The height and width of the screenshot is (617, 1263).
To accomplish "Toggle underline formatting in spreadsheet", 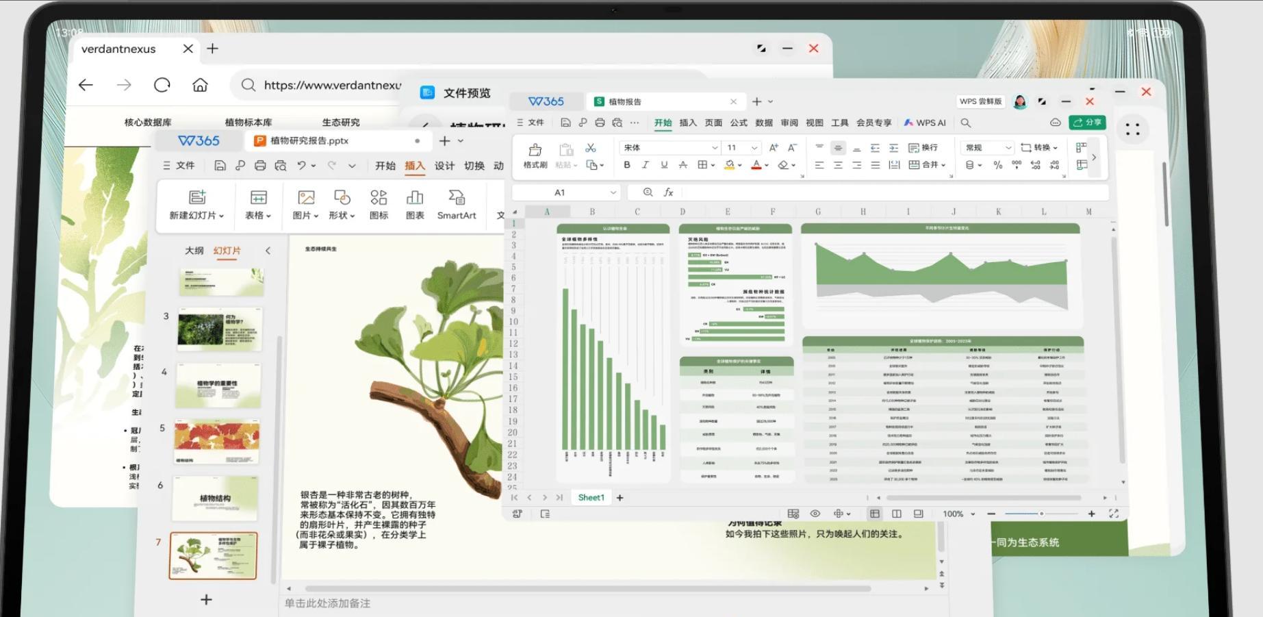I will [x=664, y=165].
